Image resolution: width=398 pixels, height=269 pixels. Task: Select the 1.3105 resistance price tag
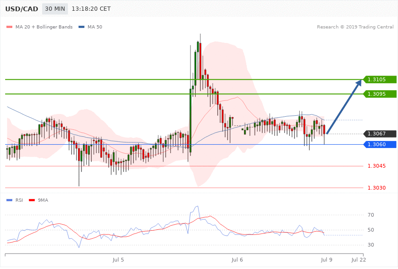[x=380, y=79]
